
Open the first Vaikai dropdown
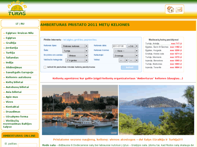tap(123, 60)
